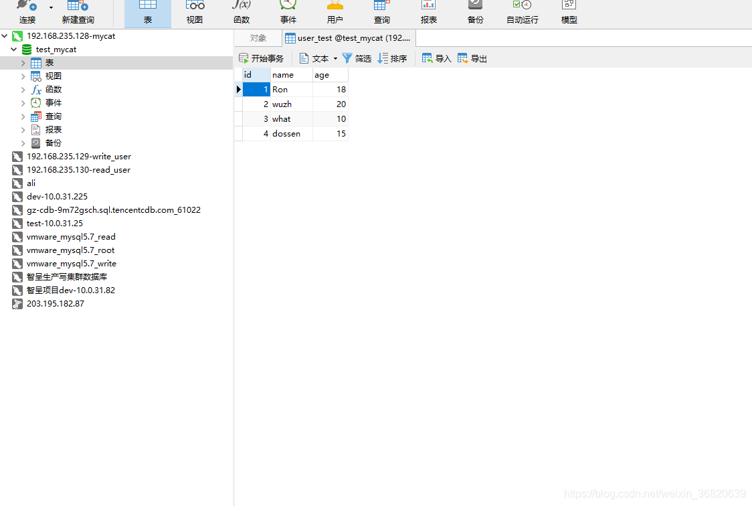The width and height of the screenshot is (752, 506).
Task: Select the 表 item in the tree
Action: [x=116, y=63]
